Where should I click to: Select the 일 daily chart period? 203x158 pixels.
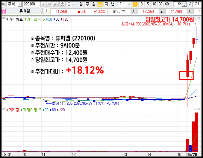[x=81, y=4]
